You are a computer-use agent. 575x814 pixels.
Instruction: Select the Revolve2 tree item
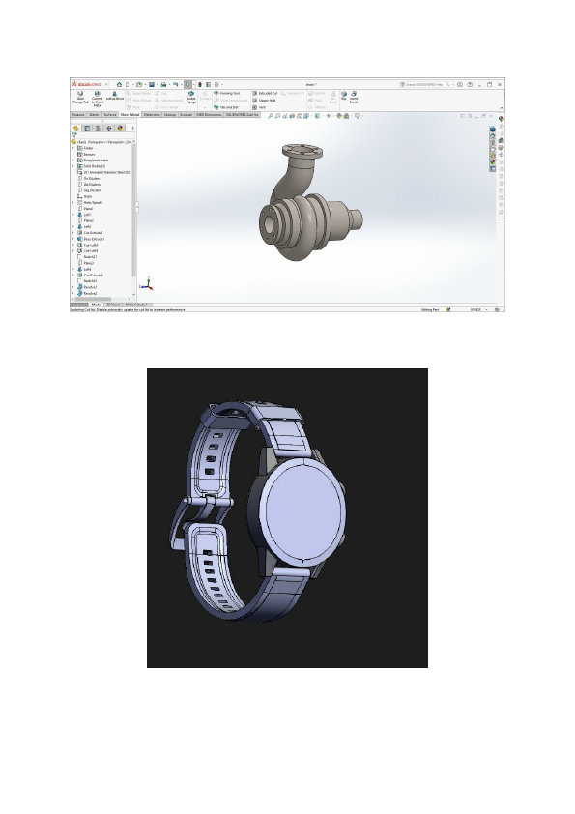87,293
